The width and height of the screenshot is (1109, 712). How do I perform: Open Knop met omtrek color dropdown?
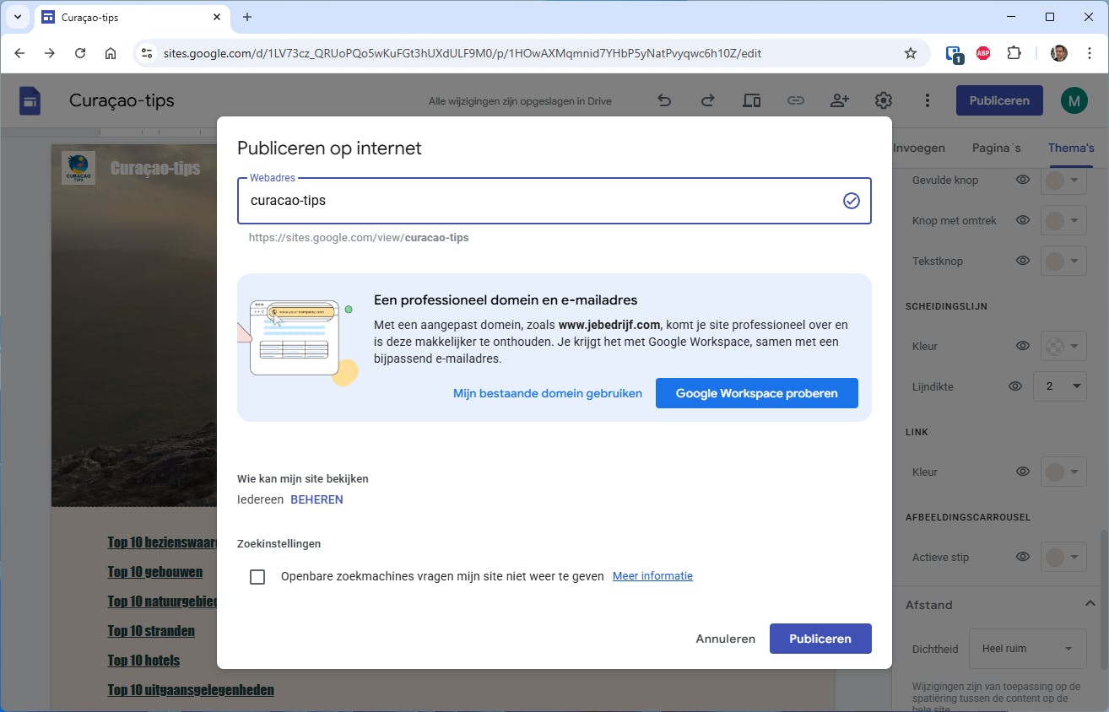pyautogui.click(x=1063, y=220)
